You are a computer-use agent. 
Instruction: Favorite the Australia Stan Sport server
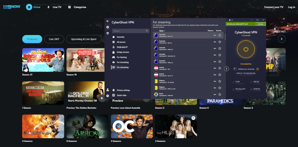pyautogui.click(x=220, y=55)
